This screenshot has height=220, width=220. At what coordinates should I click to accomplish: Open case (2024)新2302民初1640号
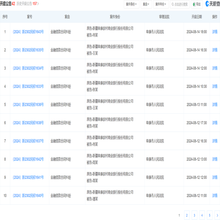[x=28, y=195]
